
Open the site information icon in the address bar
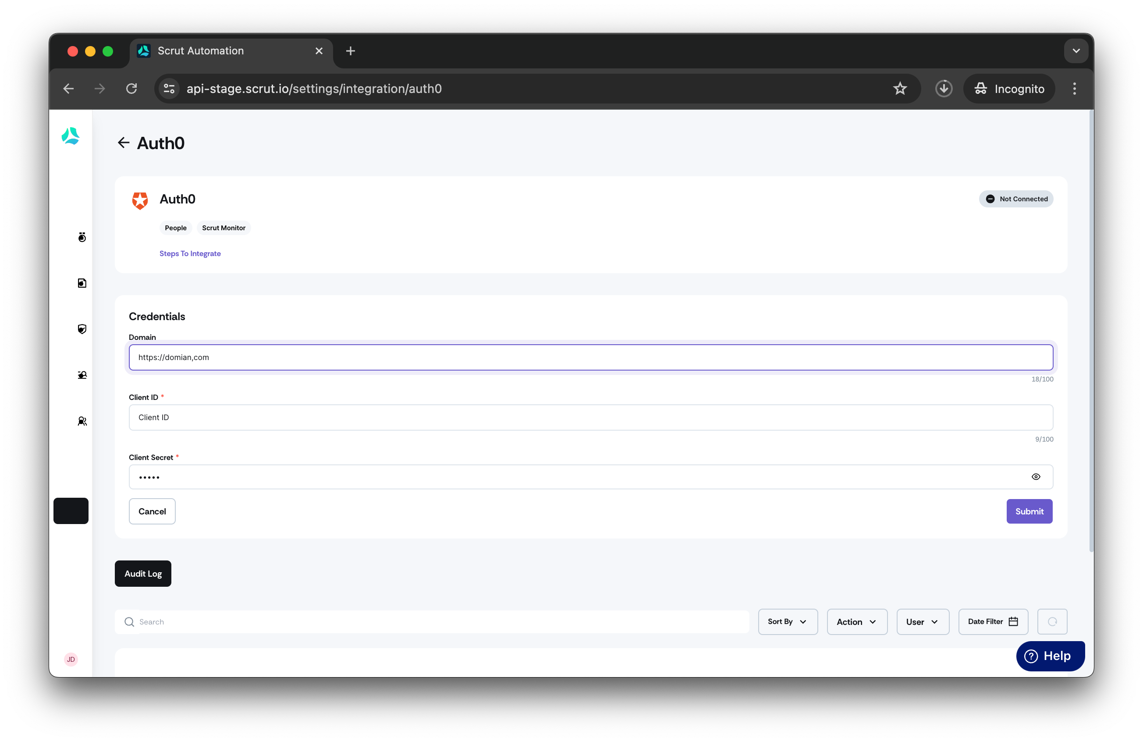[x=169, y=89]
